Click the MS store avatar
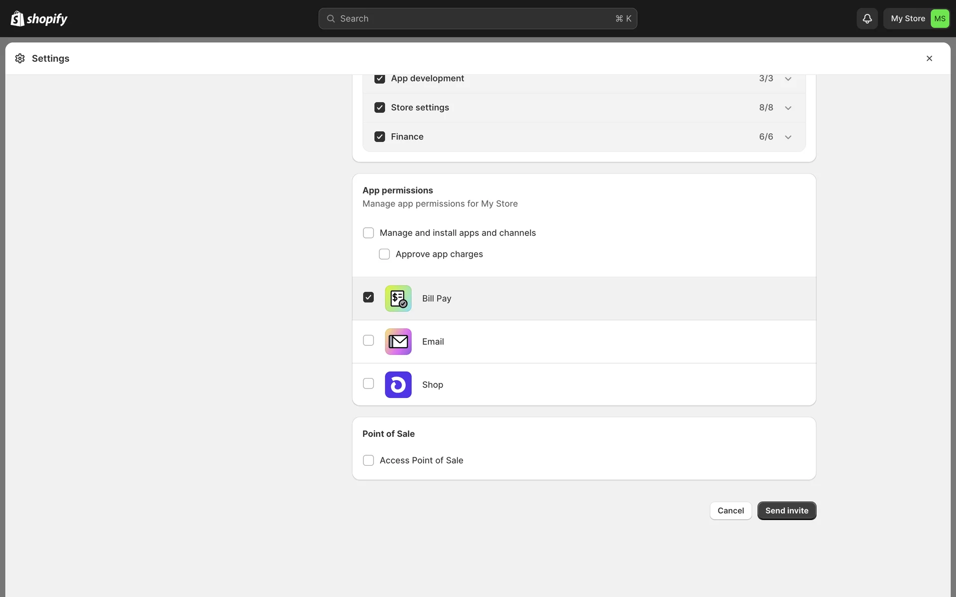The width and height of the screenshot is (956, 597). click(x=940, y=18)
